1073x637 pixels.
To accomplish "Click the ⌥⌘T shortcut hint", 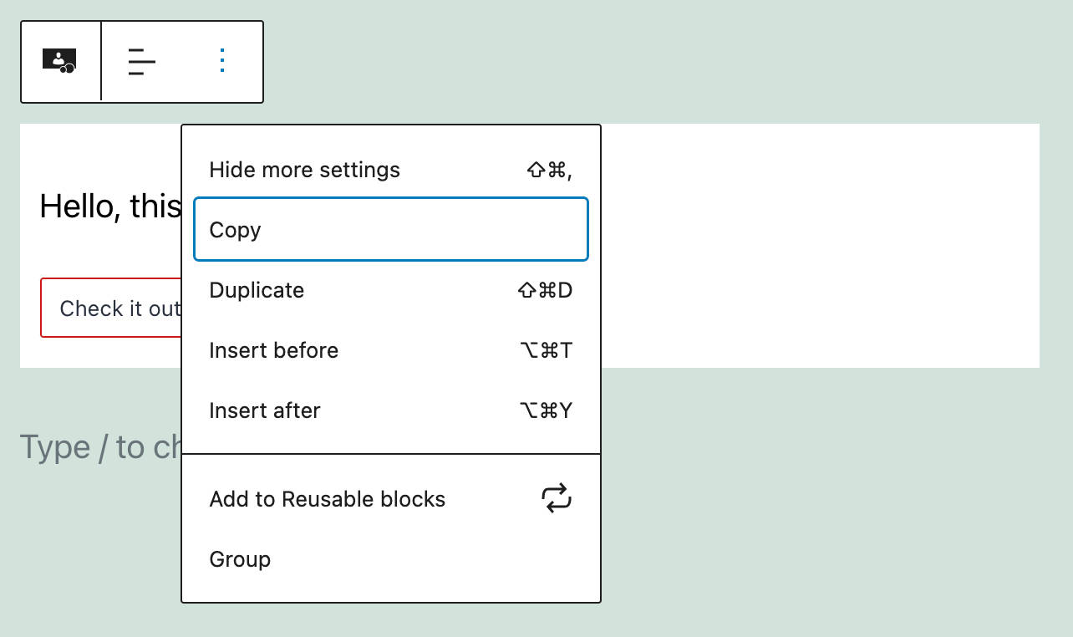I will (x=546, y=350).
